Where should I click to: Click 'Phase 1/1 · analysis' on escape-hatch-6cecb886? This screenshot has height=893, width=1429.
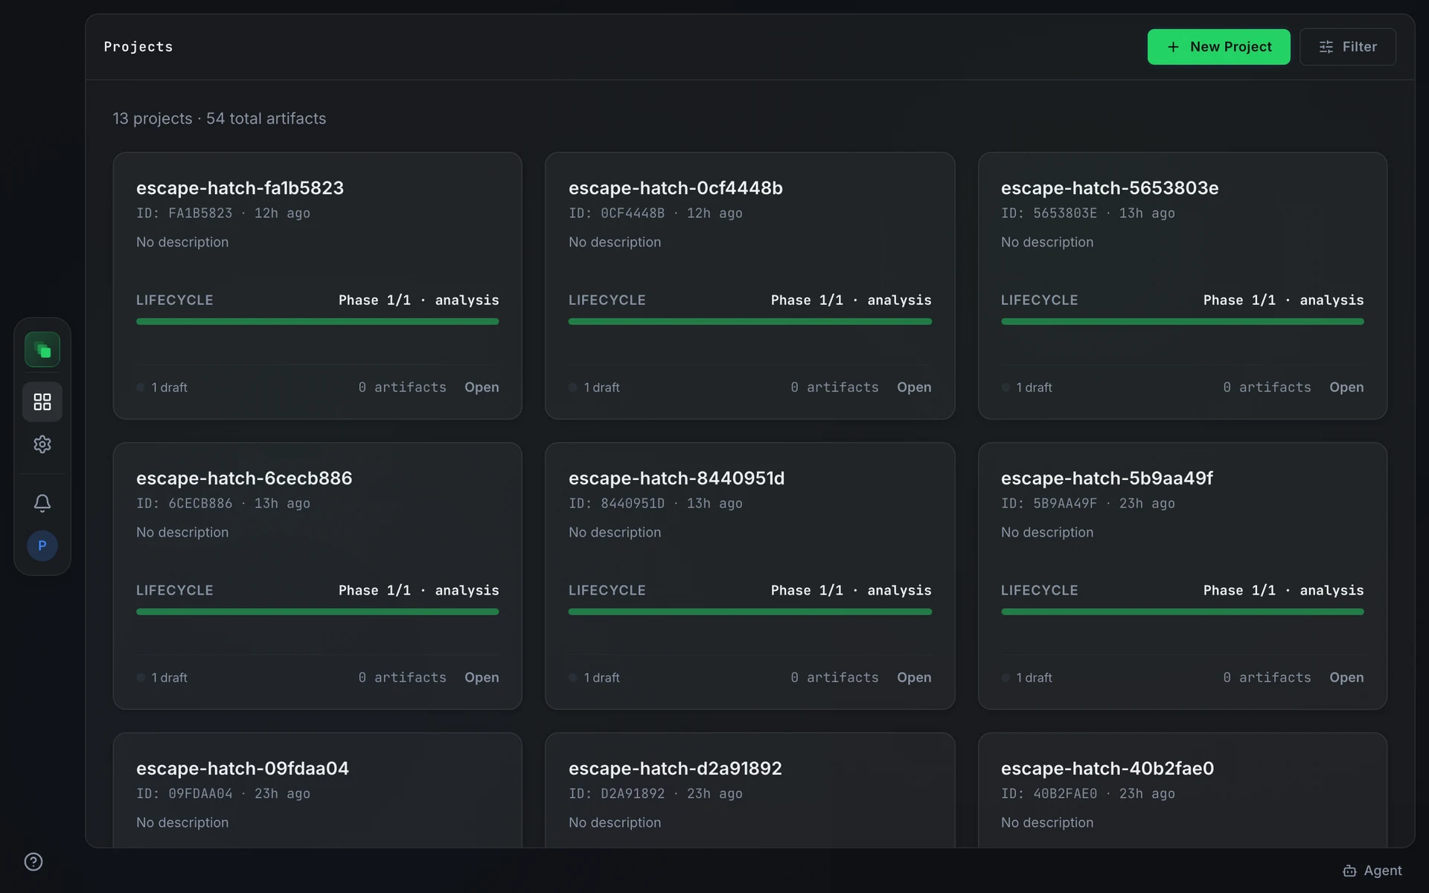[419, 590]
